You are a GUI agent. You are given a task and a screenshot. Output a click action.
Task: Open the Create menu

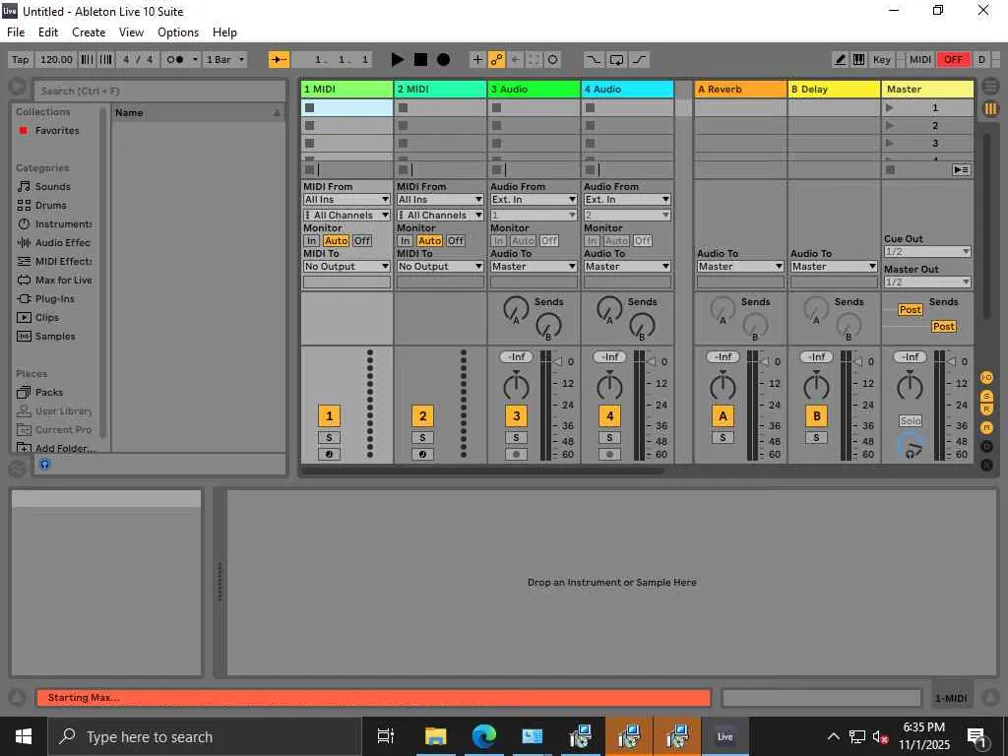[x=89, y=32]
